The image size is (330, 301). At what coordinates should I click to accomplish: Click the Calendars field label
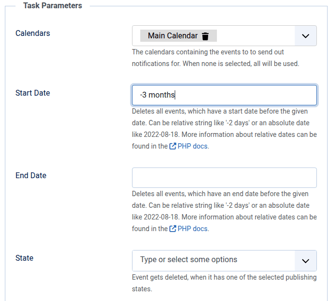[x=33, y=33]
